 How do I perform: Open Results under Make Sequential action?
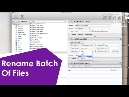point(74,58)
